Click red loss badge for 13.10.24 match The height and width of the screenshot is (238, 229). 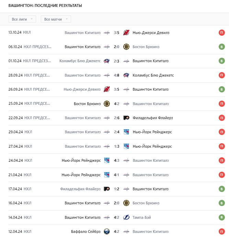point(222,33)
